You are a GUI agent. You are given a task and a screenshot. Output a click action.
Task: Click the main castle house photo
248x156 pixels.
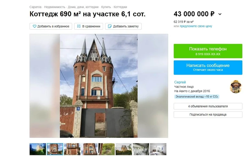(x=99, y=86)
